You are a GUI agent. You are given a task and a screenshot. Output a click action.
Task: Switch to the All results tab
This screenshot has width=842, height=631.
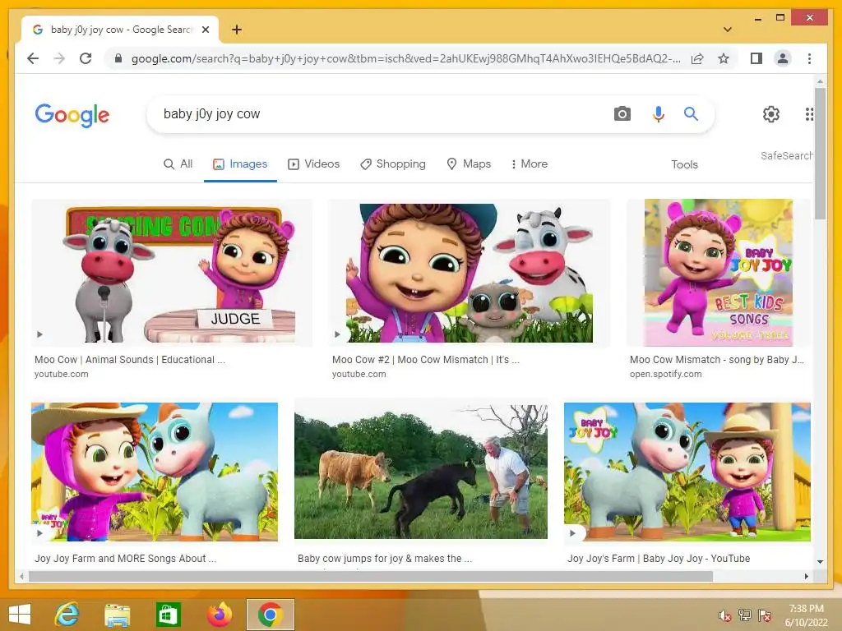coord(178,164)
